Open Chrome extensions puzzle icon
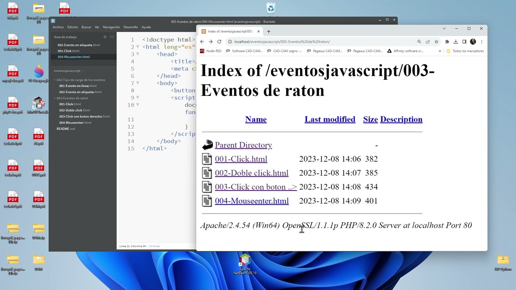Image resolution: width=516 pixels, height=290 pixels. pos(447,41)
